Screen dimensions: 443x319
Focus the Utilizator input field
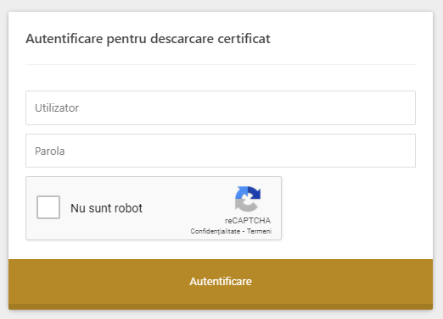tap(221, 107)
